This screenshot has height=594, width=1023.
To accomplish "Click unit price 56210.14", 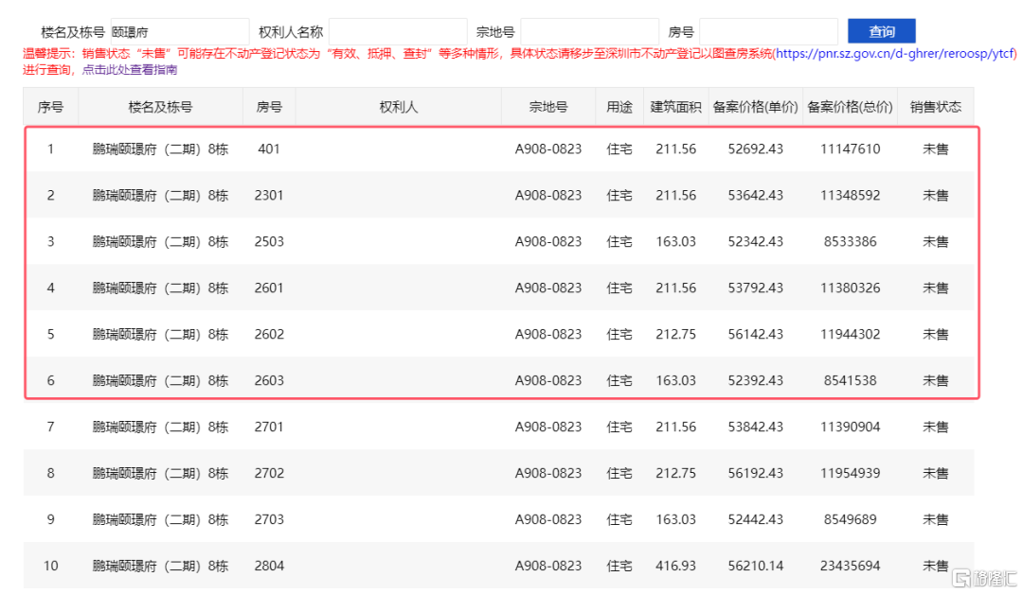I will [x=756, y=566].
